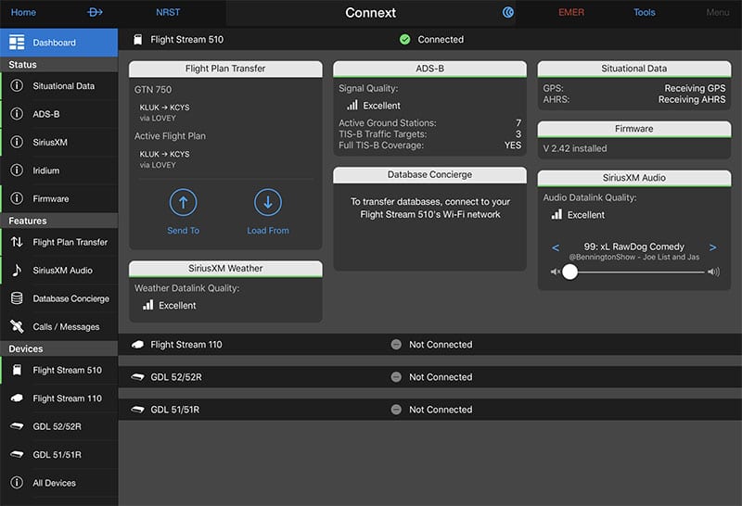742x506 pixels.
Task: Click the SiriusXM Audio card header
Action: (x=634, y=178)
